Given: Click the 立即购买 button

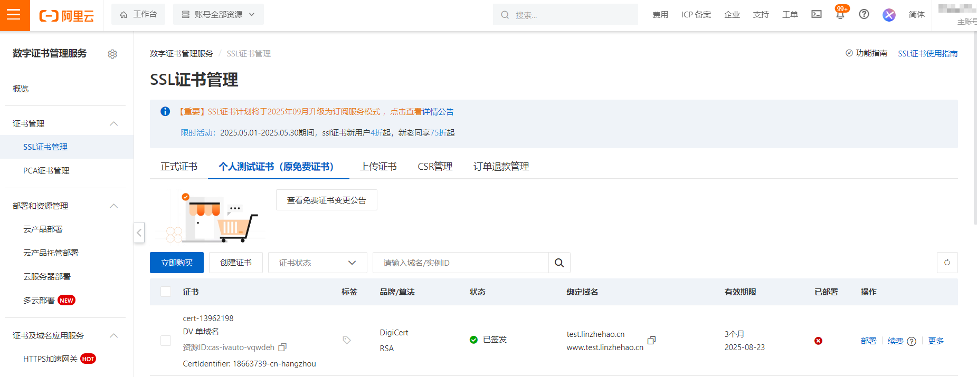Looking at the screenshot, I should [x=177, y=263].
